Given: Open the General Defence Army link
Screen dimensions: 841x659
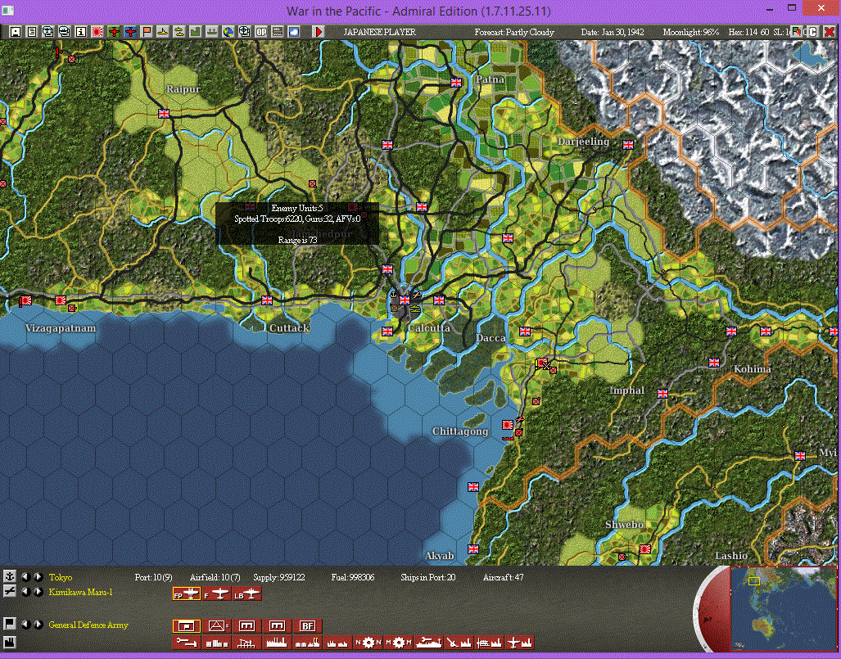Looking at the screenshot, I should pos(88,625).
